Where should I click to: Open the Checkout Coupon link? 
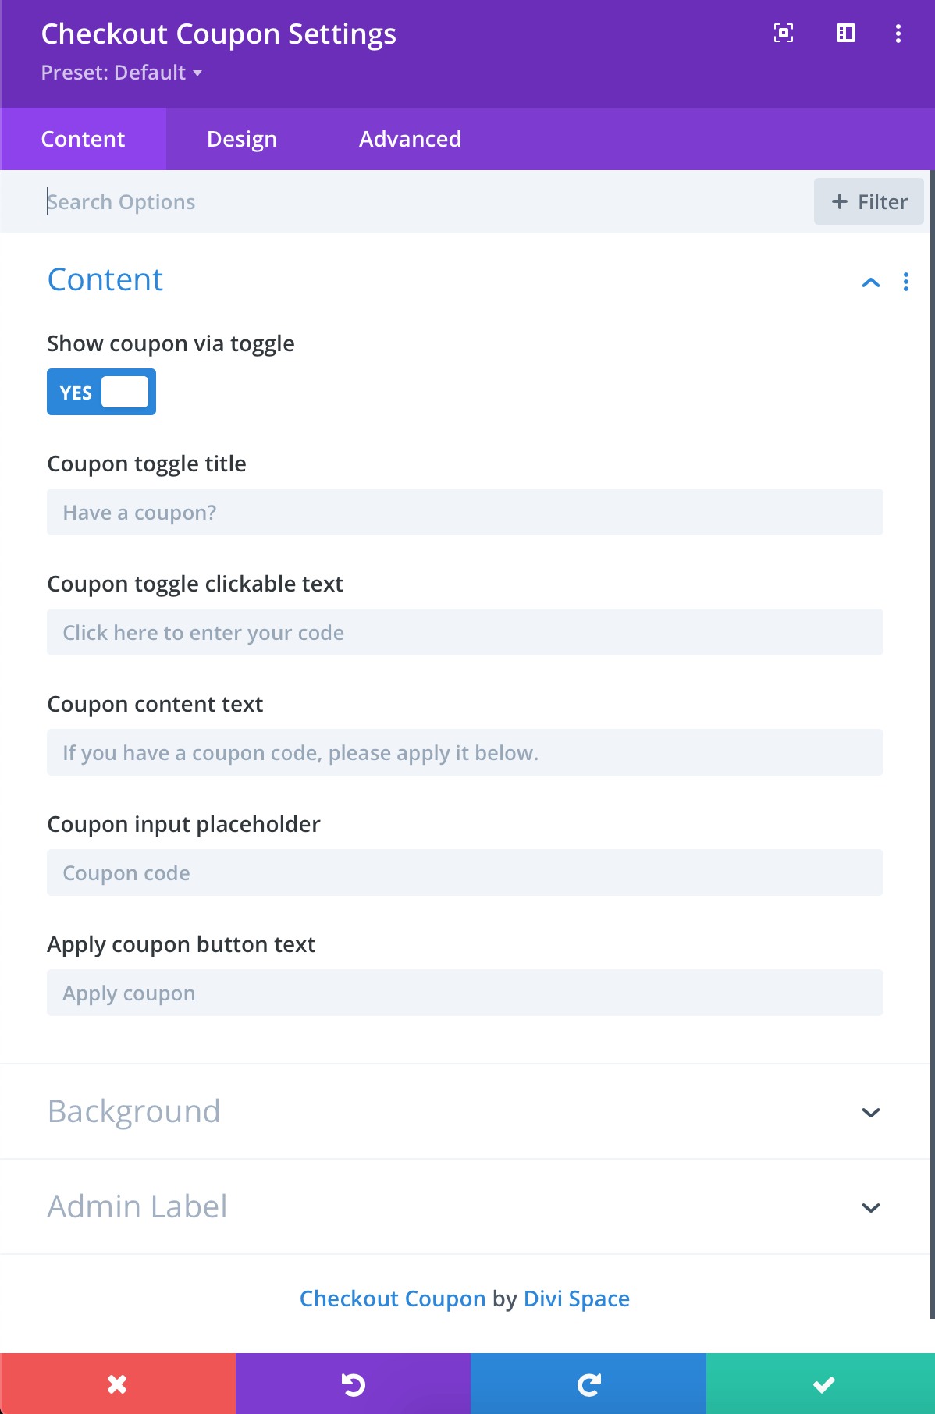click(x=393, y=1299)
